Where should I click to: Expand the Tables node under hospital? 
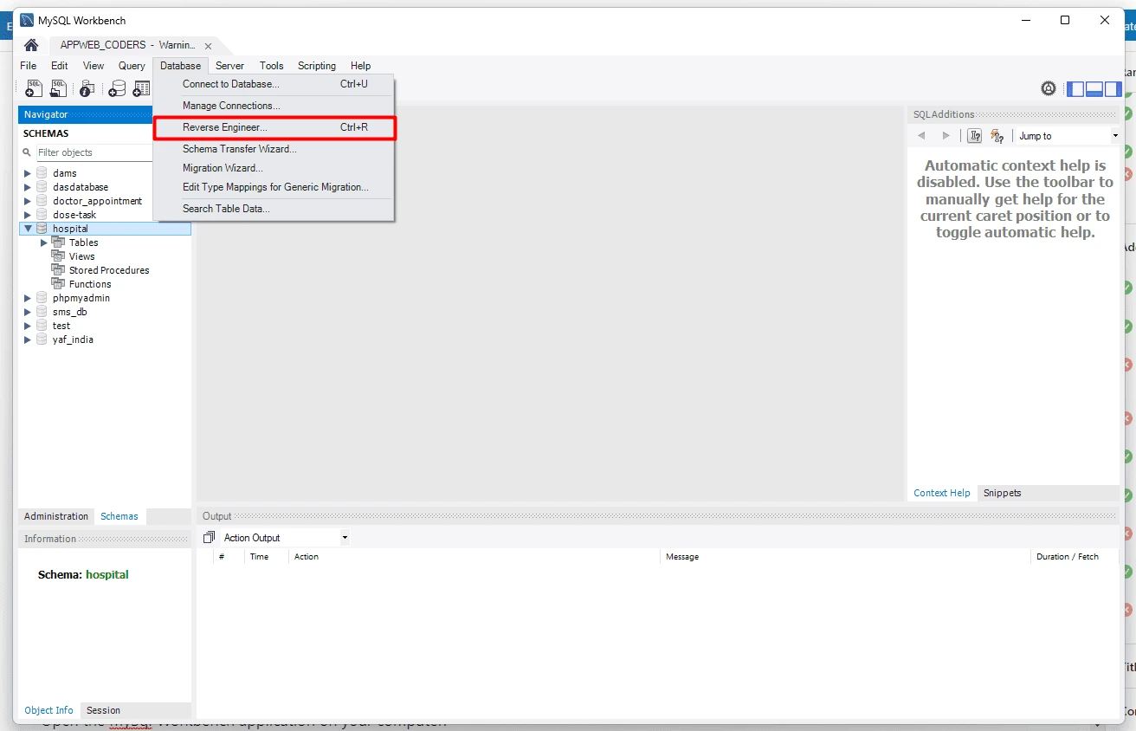(x=44, y=243)
